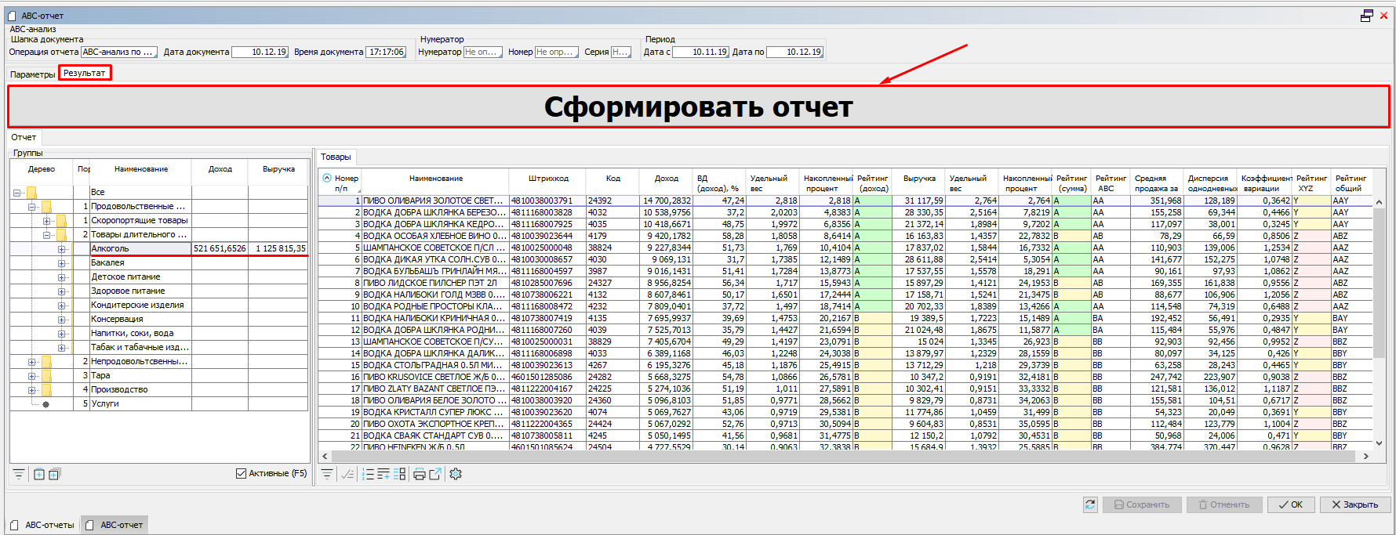This screenshot has height=535, width=1396.
Task: Expand the Бакалея tree node
Action: [61, 263]
